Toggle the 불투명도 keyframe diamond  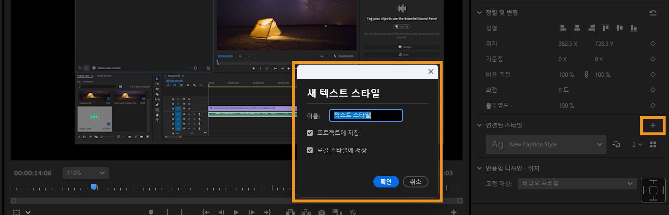[653, 105]
